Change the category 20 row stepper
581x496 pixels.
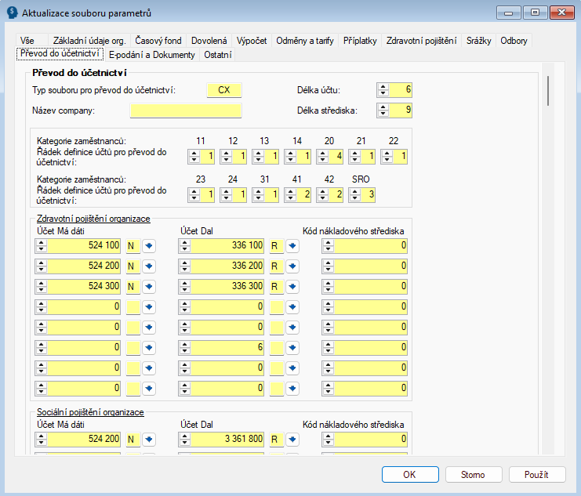pyautogui.click(x=323, y=156)
